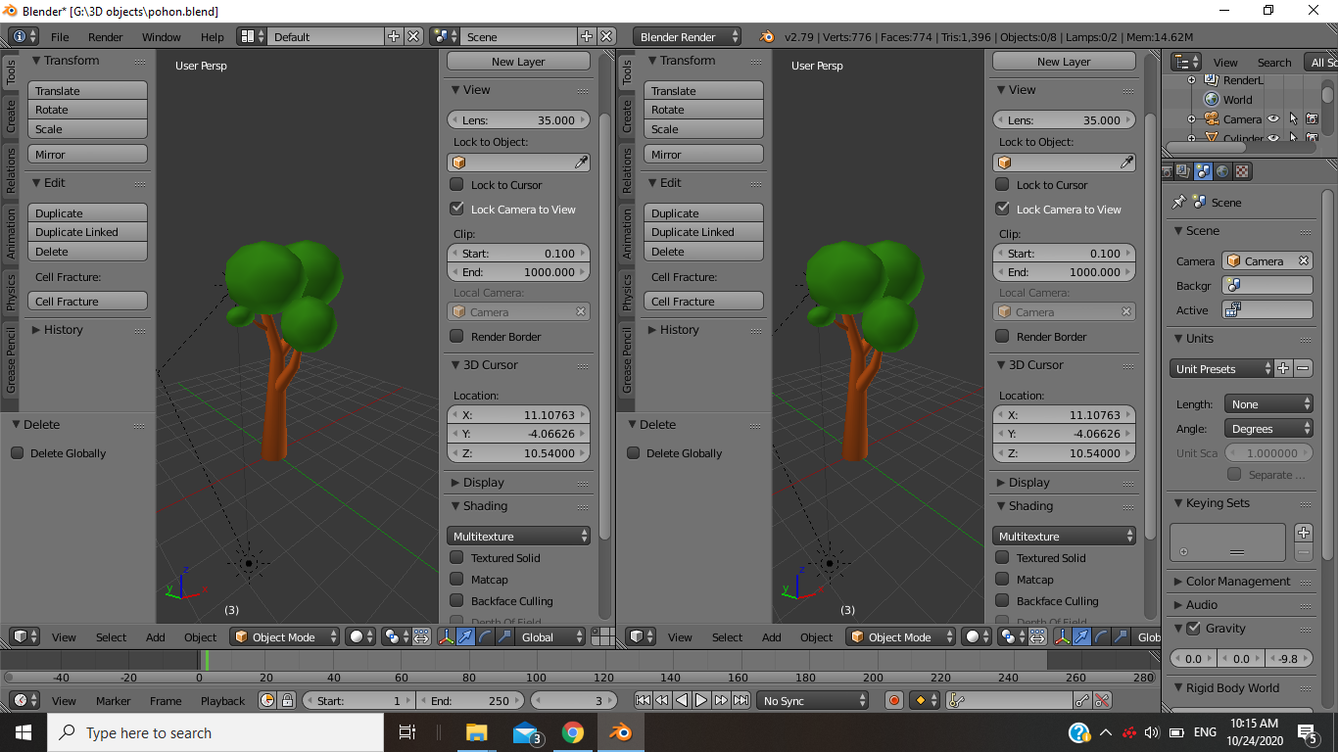Disable the Gravity checkbox
Viewport: 1338px width, 752px height.
[1193, 628]
